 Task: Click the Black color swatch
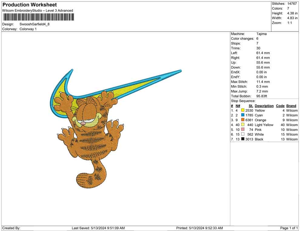(243, 139)
